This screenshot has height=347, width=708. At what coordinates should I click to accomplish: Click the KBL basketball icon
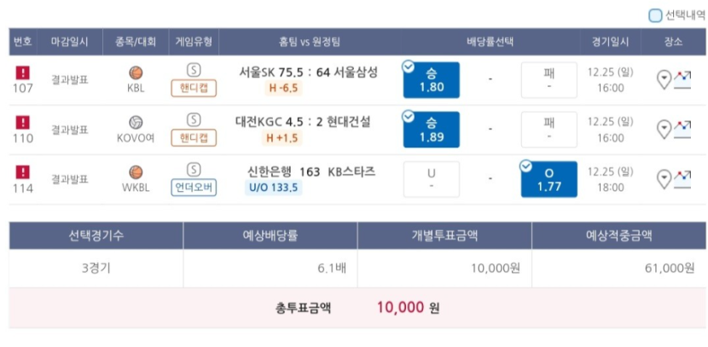[x=136, y=72]
